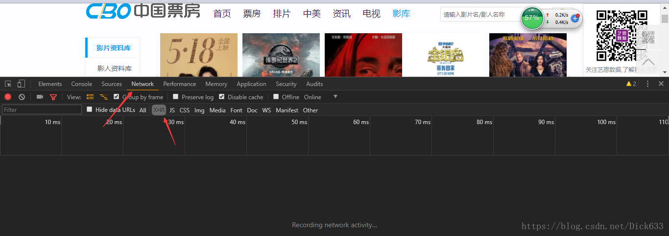This screenshot has width=669, height=236.
Task: Clear the network log
Action: tap(22, 97)
